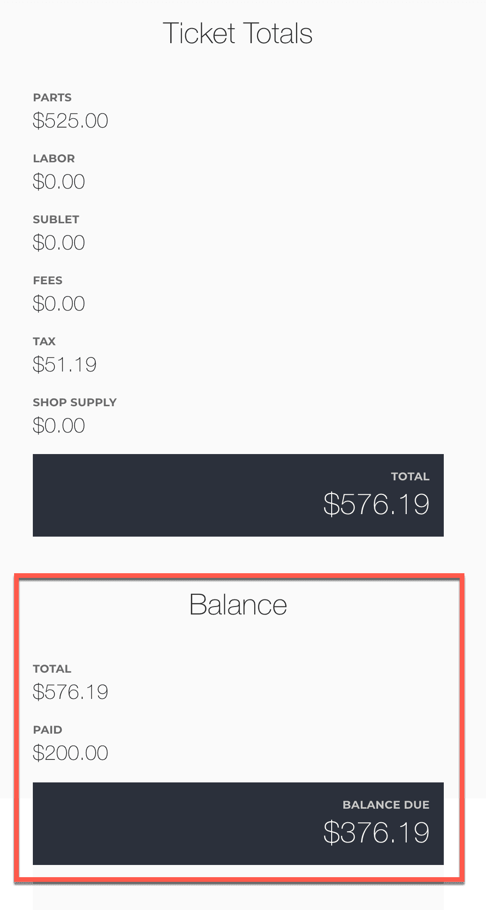
Task: Click the $0.00 amount under FEES
Action: click(59, 304)
